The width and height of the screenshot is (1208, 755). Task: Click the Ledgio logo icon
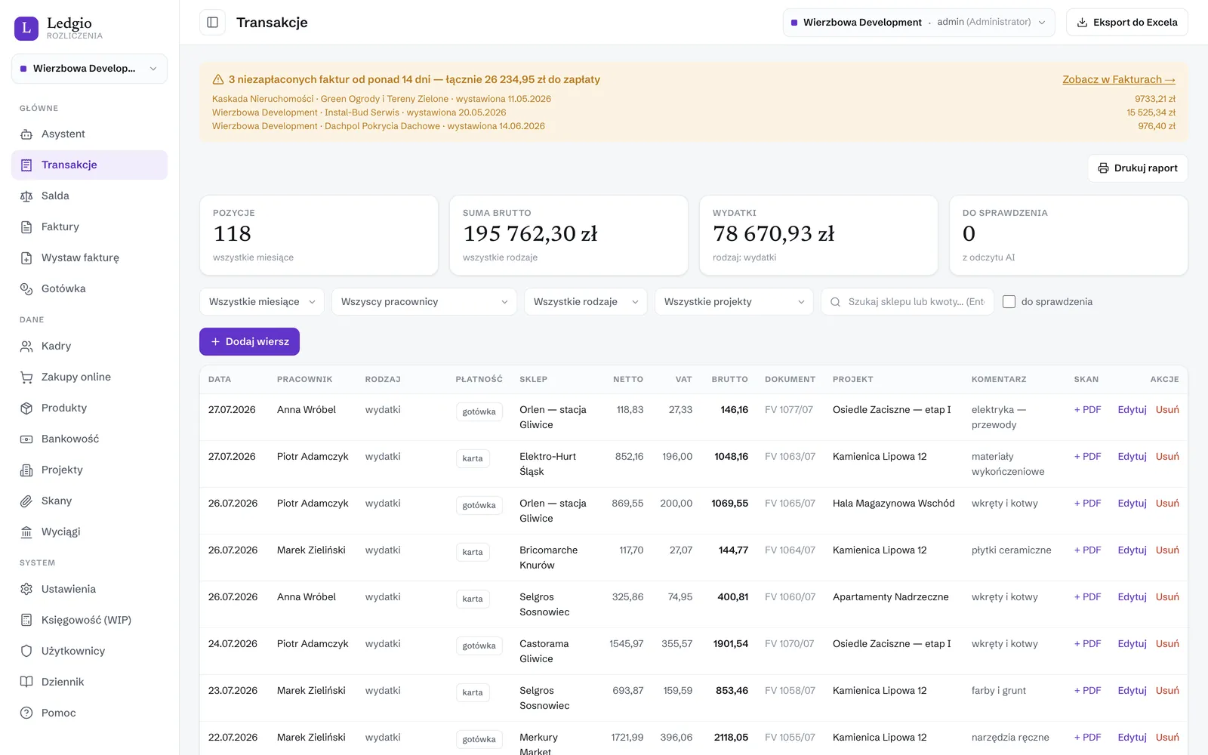(x=26, y=29)
